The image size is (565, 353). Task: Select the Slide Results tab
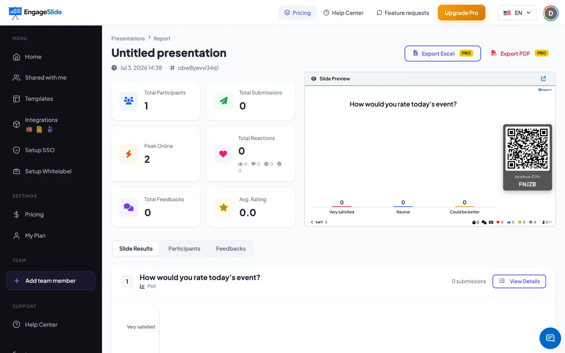point(136,249)
